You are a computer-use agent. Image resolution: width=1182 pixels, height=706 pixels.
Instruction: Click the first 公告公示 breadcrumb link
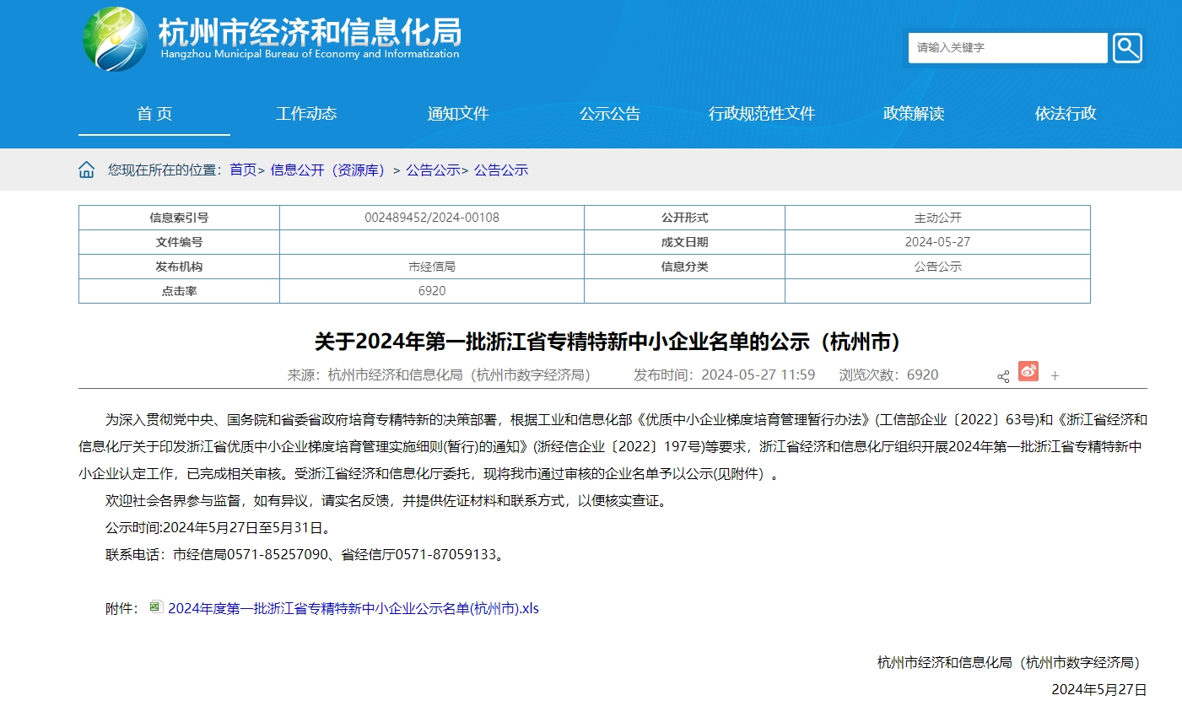pos(433,170)
